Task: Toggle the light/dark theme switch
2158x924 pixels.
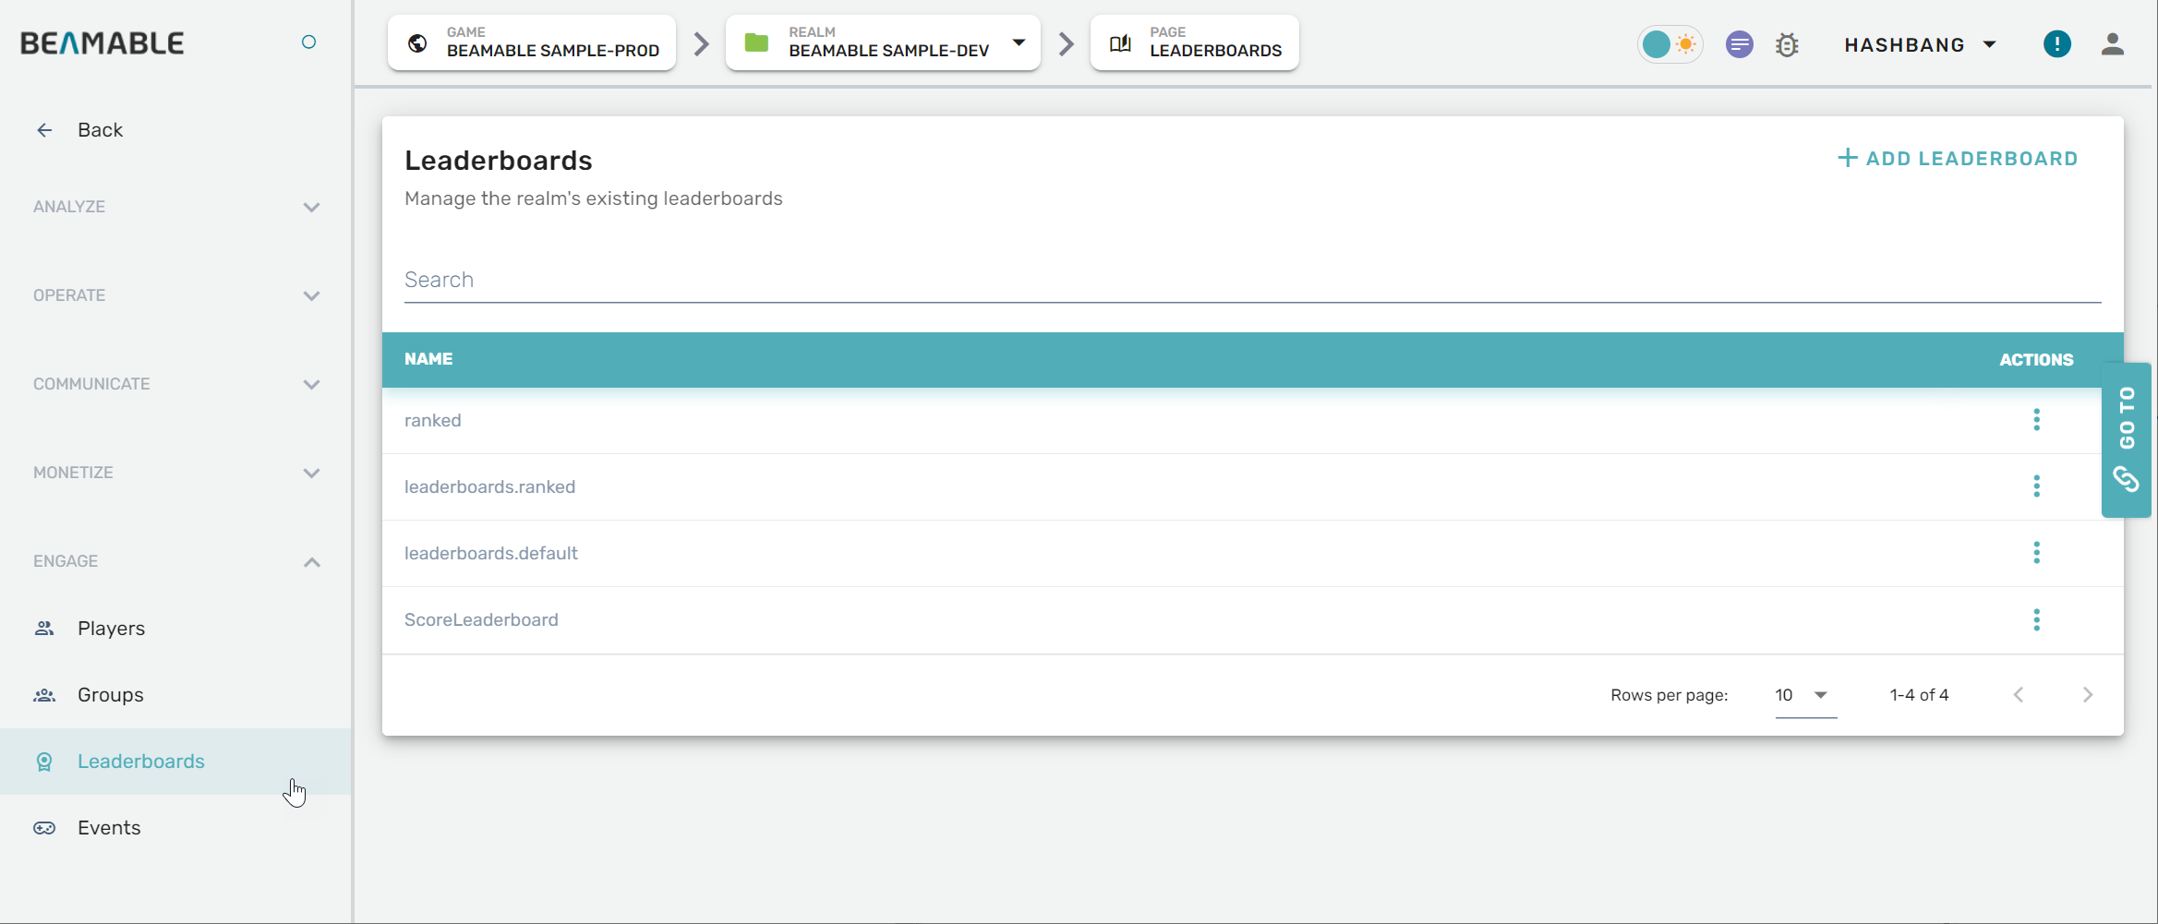Action: tap(1670, 44)
